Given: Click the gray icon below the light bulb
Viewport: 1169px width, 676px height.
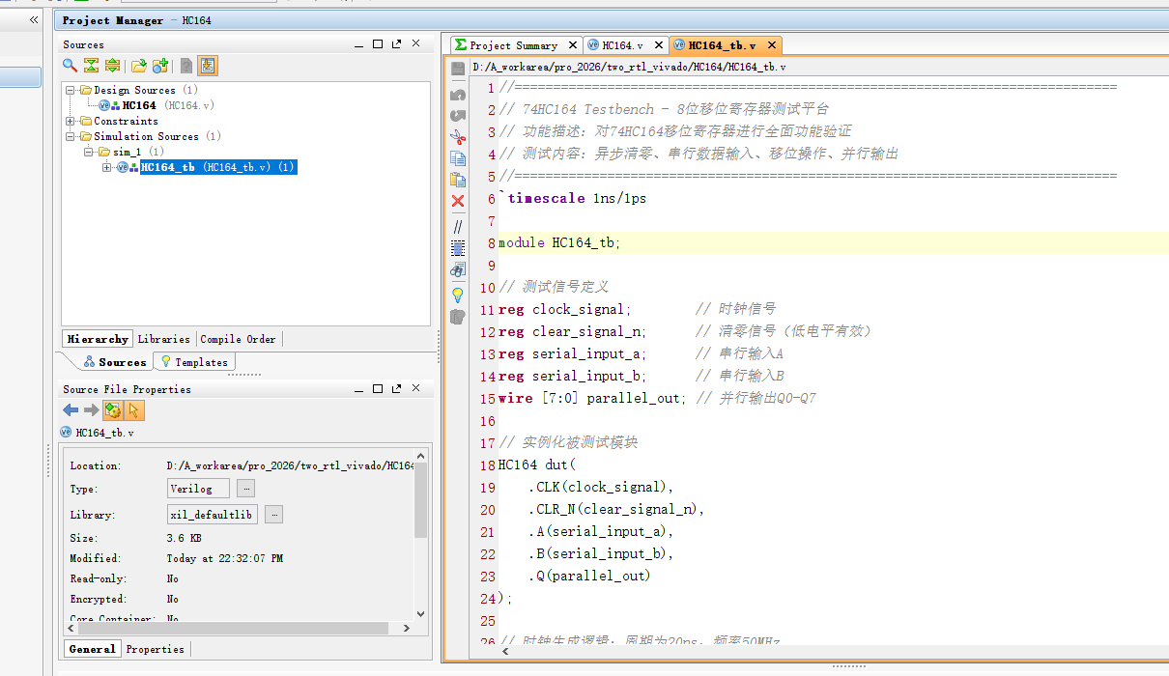Looking at the screenshot, I should click(458, 316).
